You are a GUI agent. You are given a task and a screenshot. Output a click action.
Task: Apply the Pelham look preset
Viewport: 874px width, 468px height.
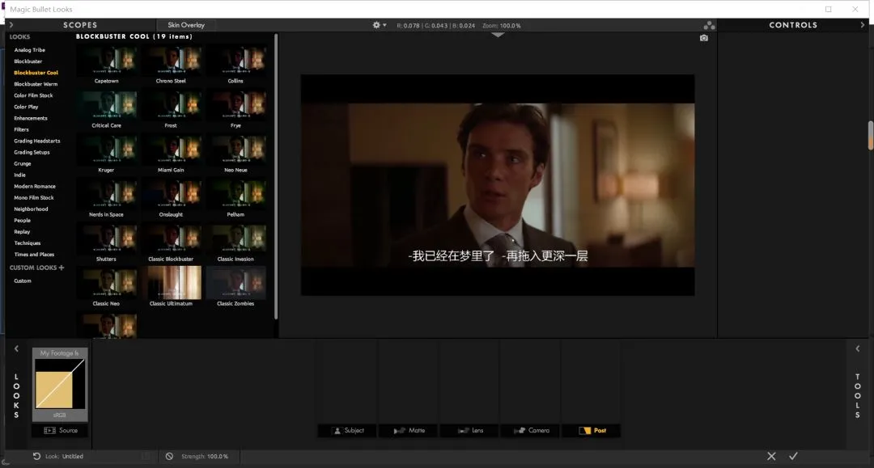pos(235,194)
